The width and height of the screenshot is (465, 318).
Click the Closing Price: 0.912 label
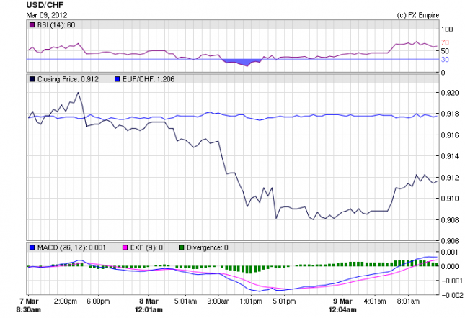[x=68, y=79]
